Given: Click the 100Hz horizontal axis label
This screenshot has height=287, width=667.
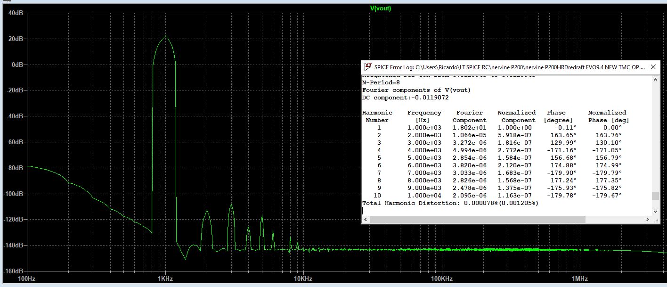Looking at the screenshot, I should 26,279.
